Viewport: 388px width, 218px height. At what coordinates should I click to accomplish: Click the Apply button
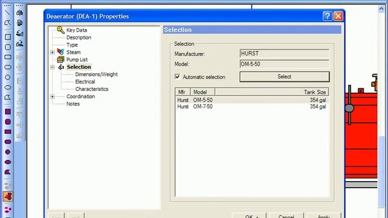[323, 216]
